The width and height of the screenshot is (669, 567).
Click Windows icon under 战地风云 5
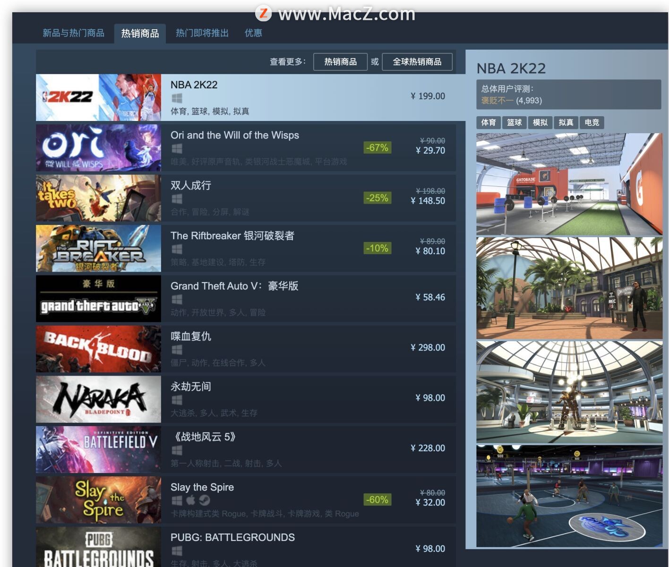point(177,450)
